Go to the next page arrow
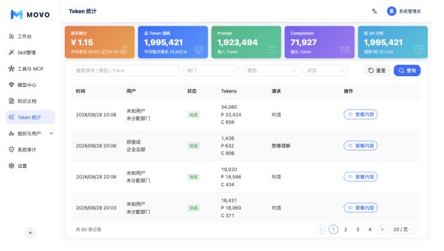This screenshot has height=251, width=444. (382, 229)
